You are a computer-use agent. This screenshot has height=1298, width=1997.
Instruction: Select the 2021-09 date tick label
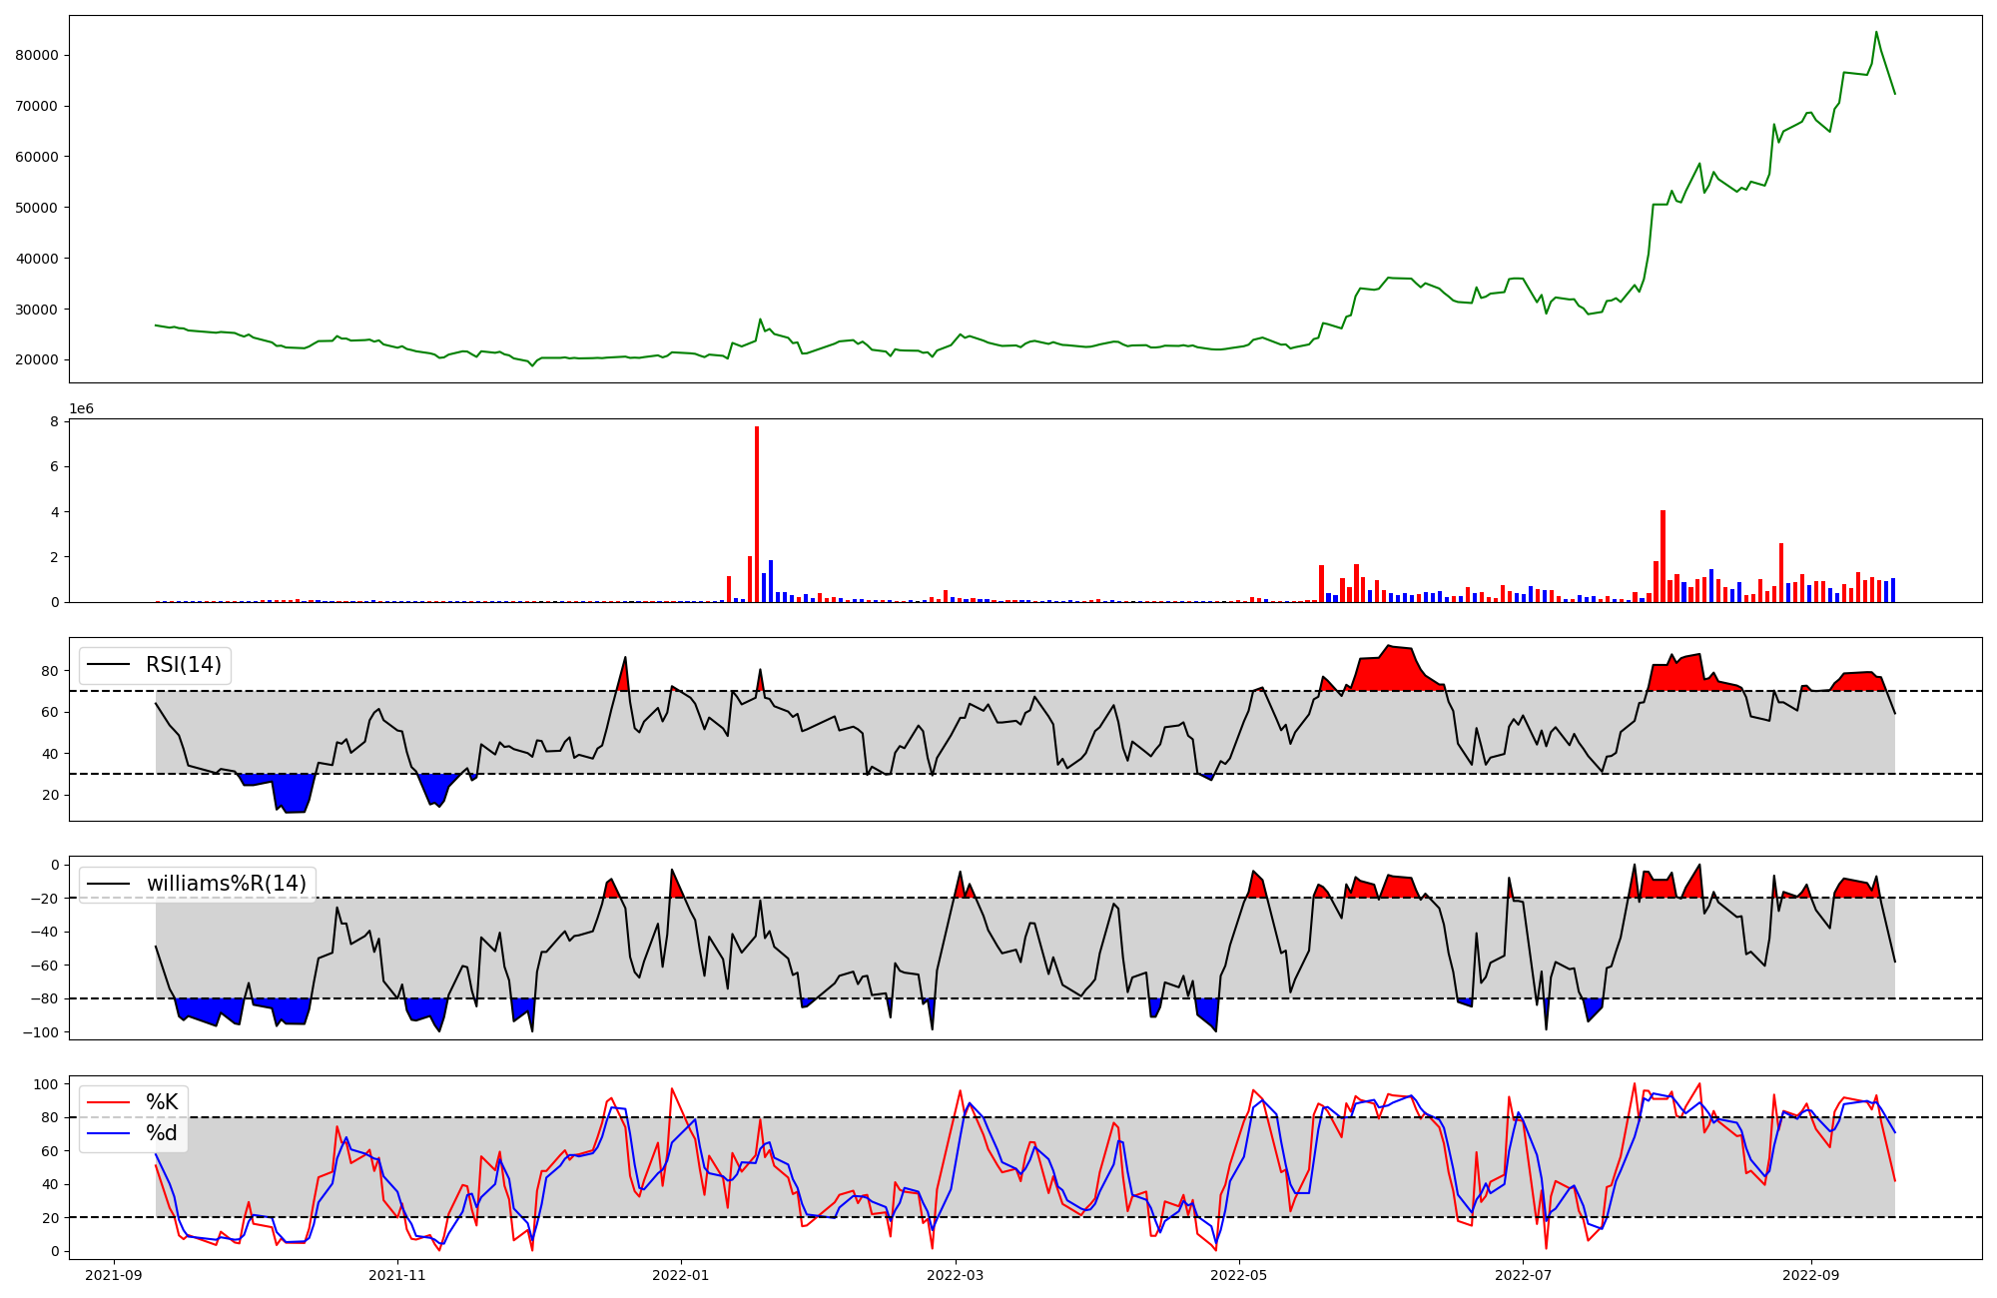(113, 1275)
